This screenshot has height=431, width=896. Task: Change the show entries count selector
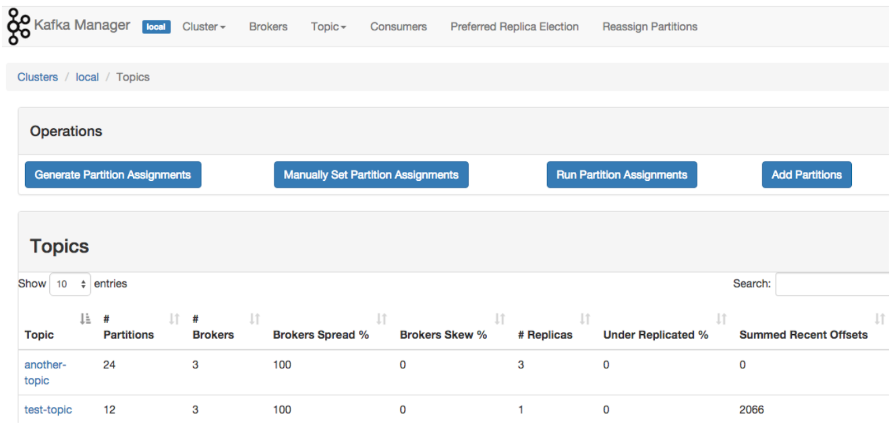[70, 284]
